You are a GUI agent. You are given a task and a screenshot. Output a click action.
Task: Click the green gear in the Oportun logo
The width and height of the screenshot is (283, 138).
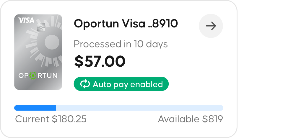pyautogui.click(x=32, y=75)
